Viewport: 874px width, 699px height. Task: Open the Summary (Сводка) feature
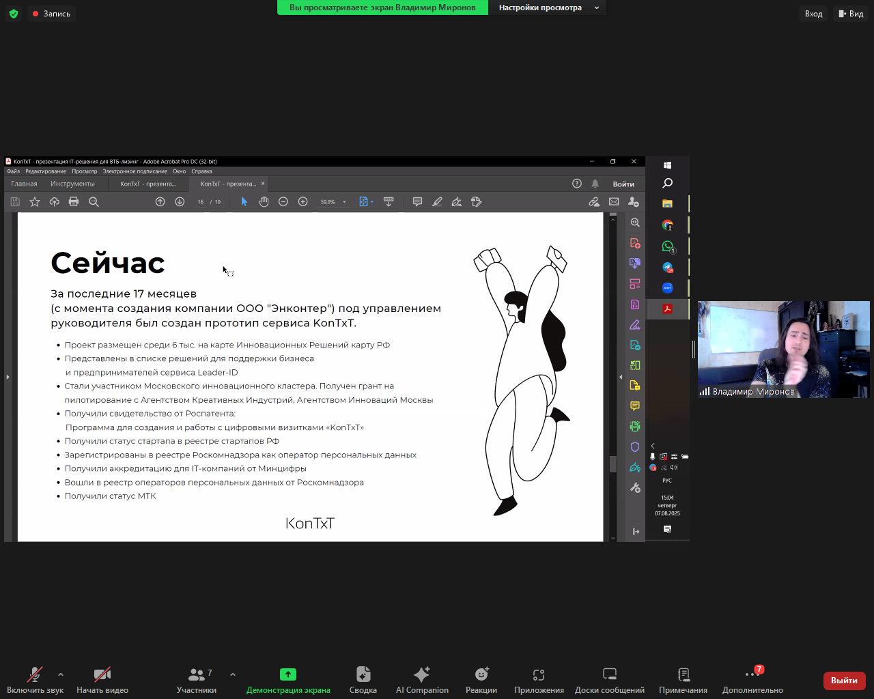363,680
